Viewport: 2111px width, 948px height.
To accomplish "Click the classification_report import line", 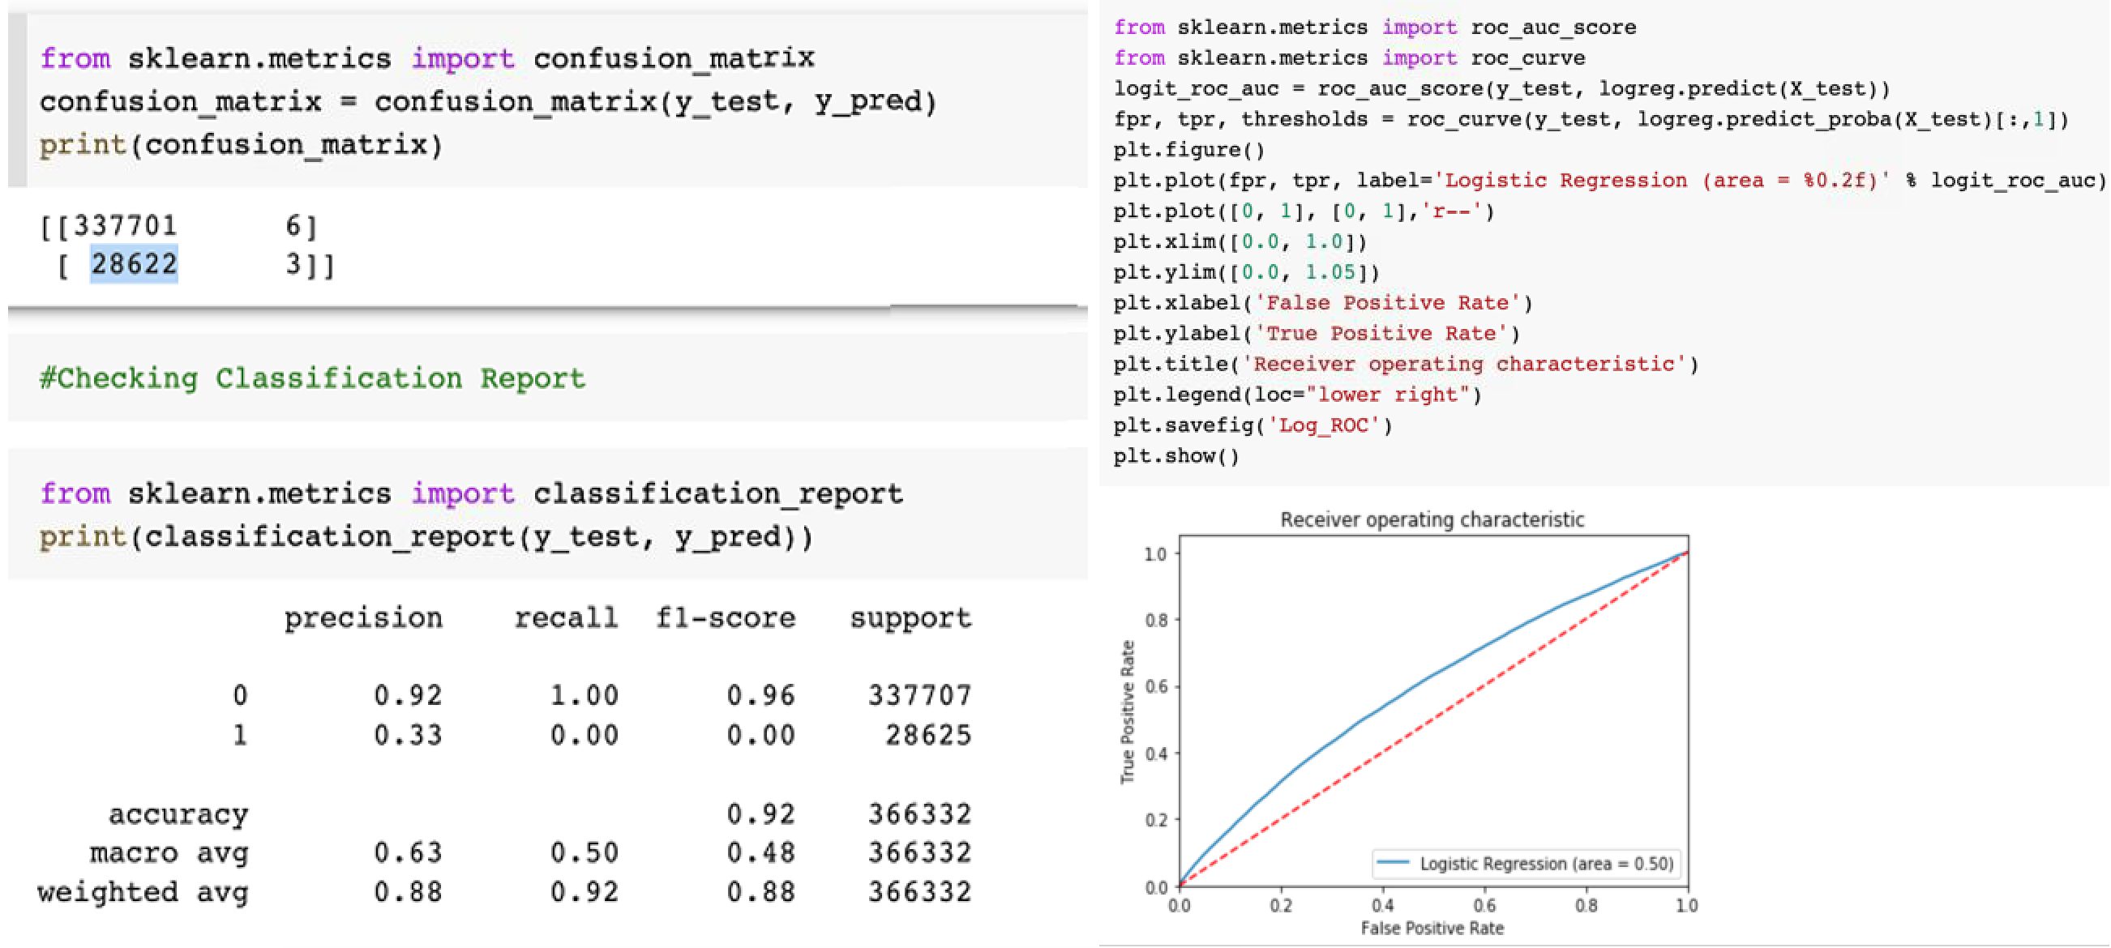I will (471, 494).
